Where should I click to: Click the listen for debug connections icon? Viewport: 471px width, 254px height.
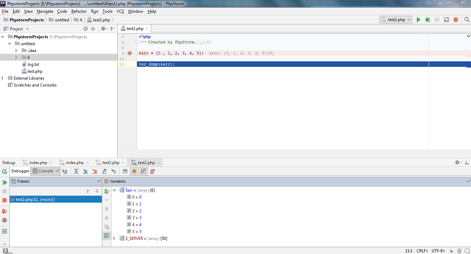click(x=447, y=20)
